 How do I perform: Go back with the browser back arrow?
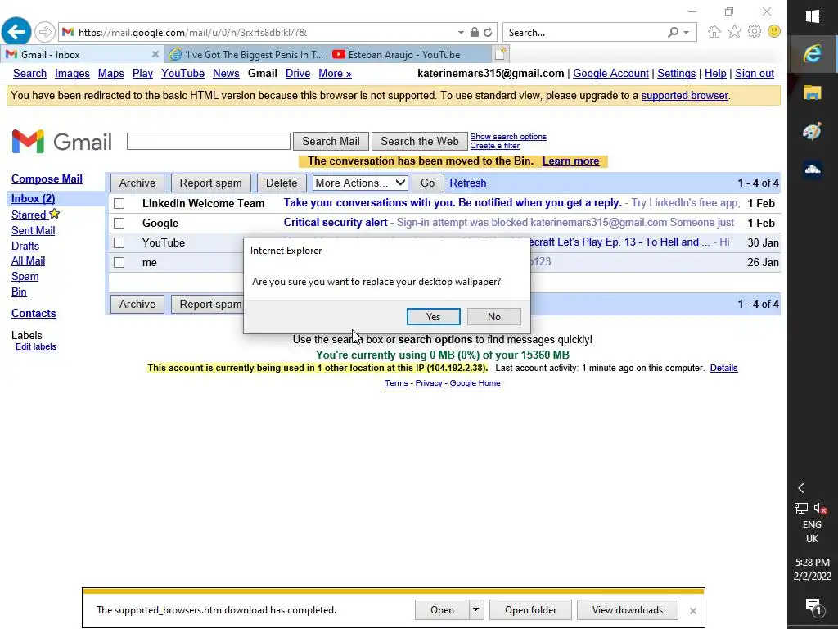coord(16,32)
